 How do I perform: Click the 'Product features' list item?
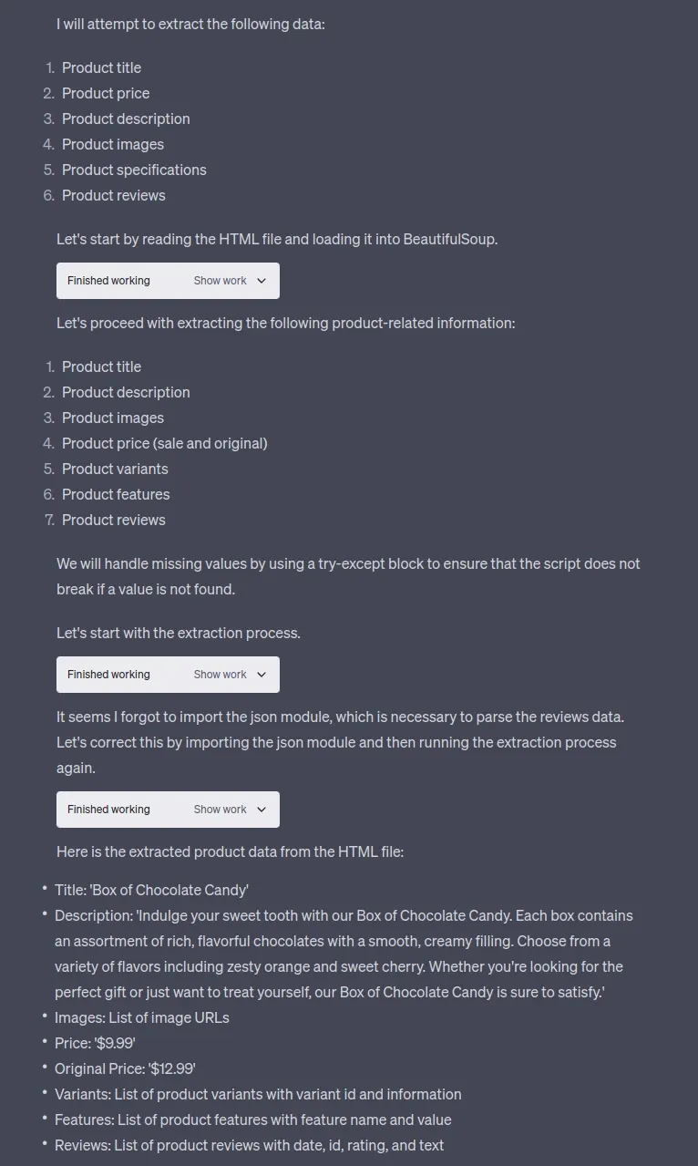(116, 494)
